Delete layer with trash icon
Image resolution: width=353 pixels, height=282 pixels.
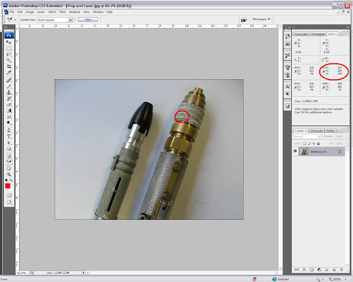tap(341, 269)
